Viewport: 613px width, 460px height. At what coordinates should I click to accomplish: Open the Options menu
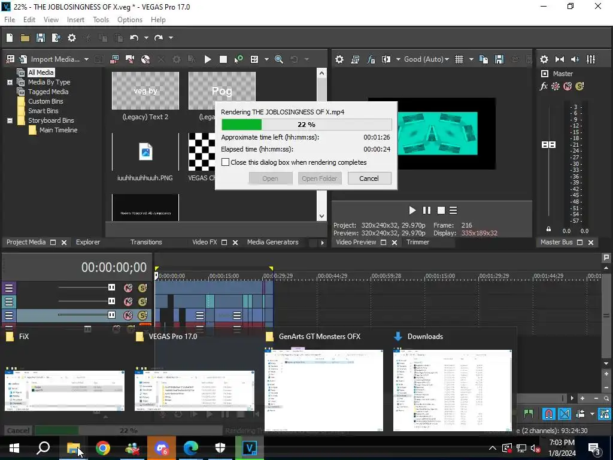coord(130,20)
